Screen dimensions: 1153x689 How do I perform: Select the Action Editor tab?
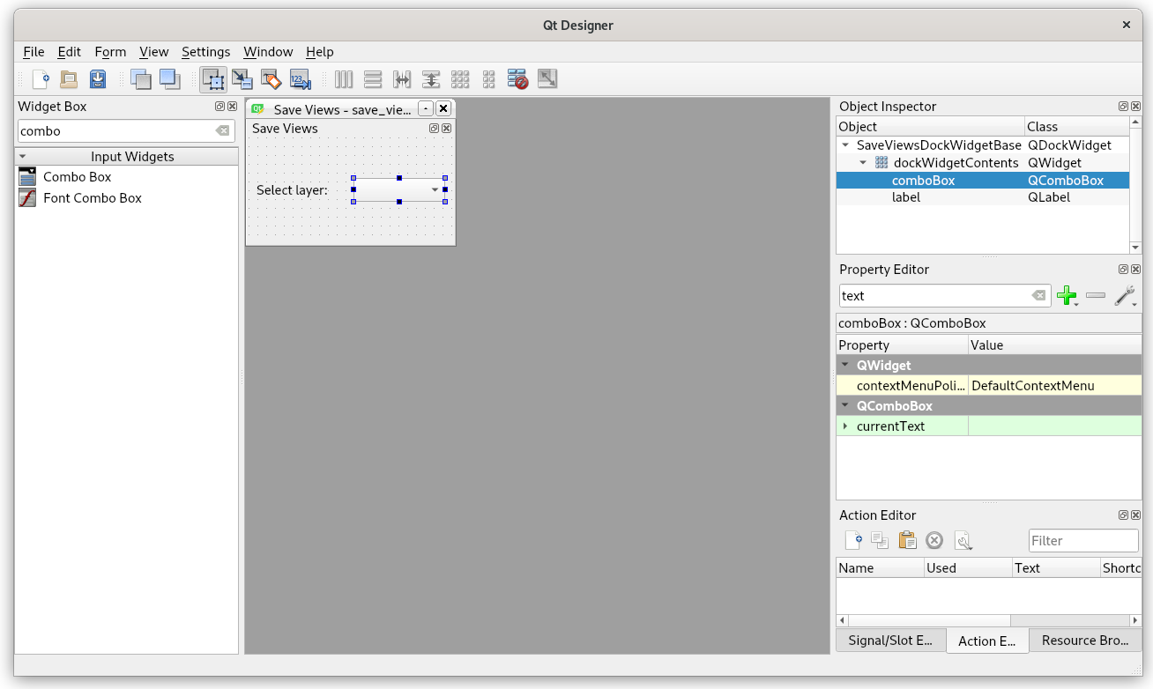[987, 641]
